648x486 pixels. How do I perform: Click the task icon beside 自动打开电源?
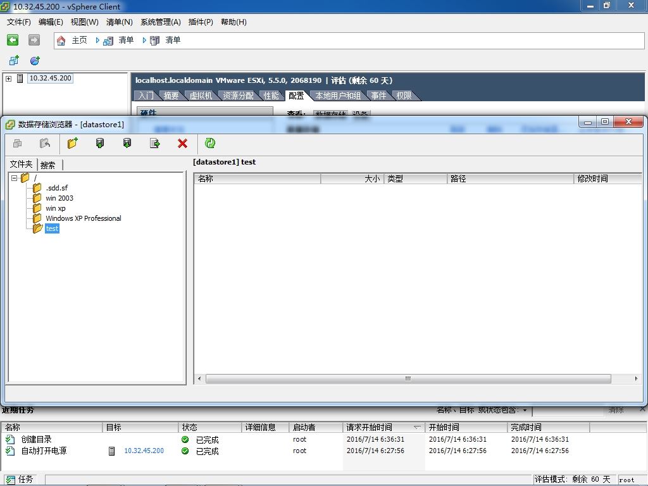point(10,451)
